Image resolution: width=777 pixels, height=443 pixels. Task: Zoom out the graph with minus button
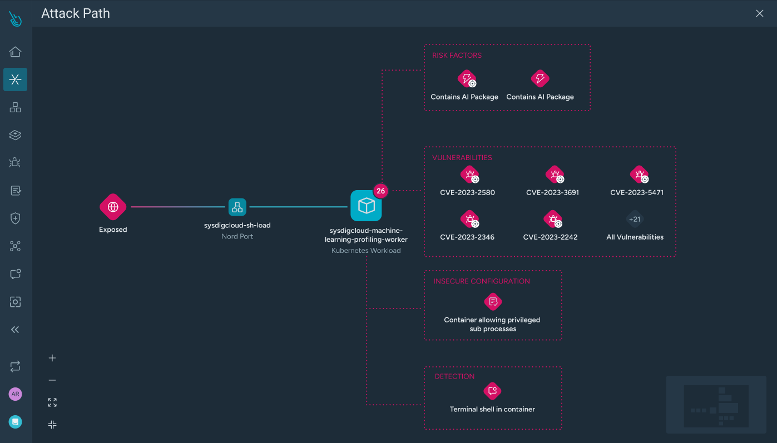[x=52, y=380]
